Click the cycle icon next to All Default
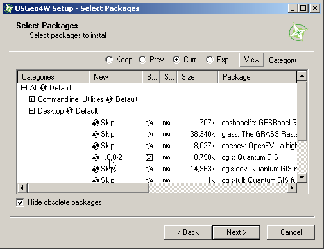The height and width of the screenshot is (249, 324). point(43,88)
